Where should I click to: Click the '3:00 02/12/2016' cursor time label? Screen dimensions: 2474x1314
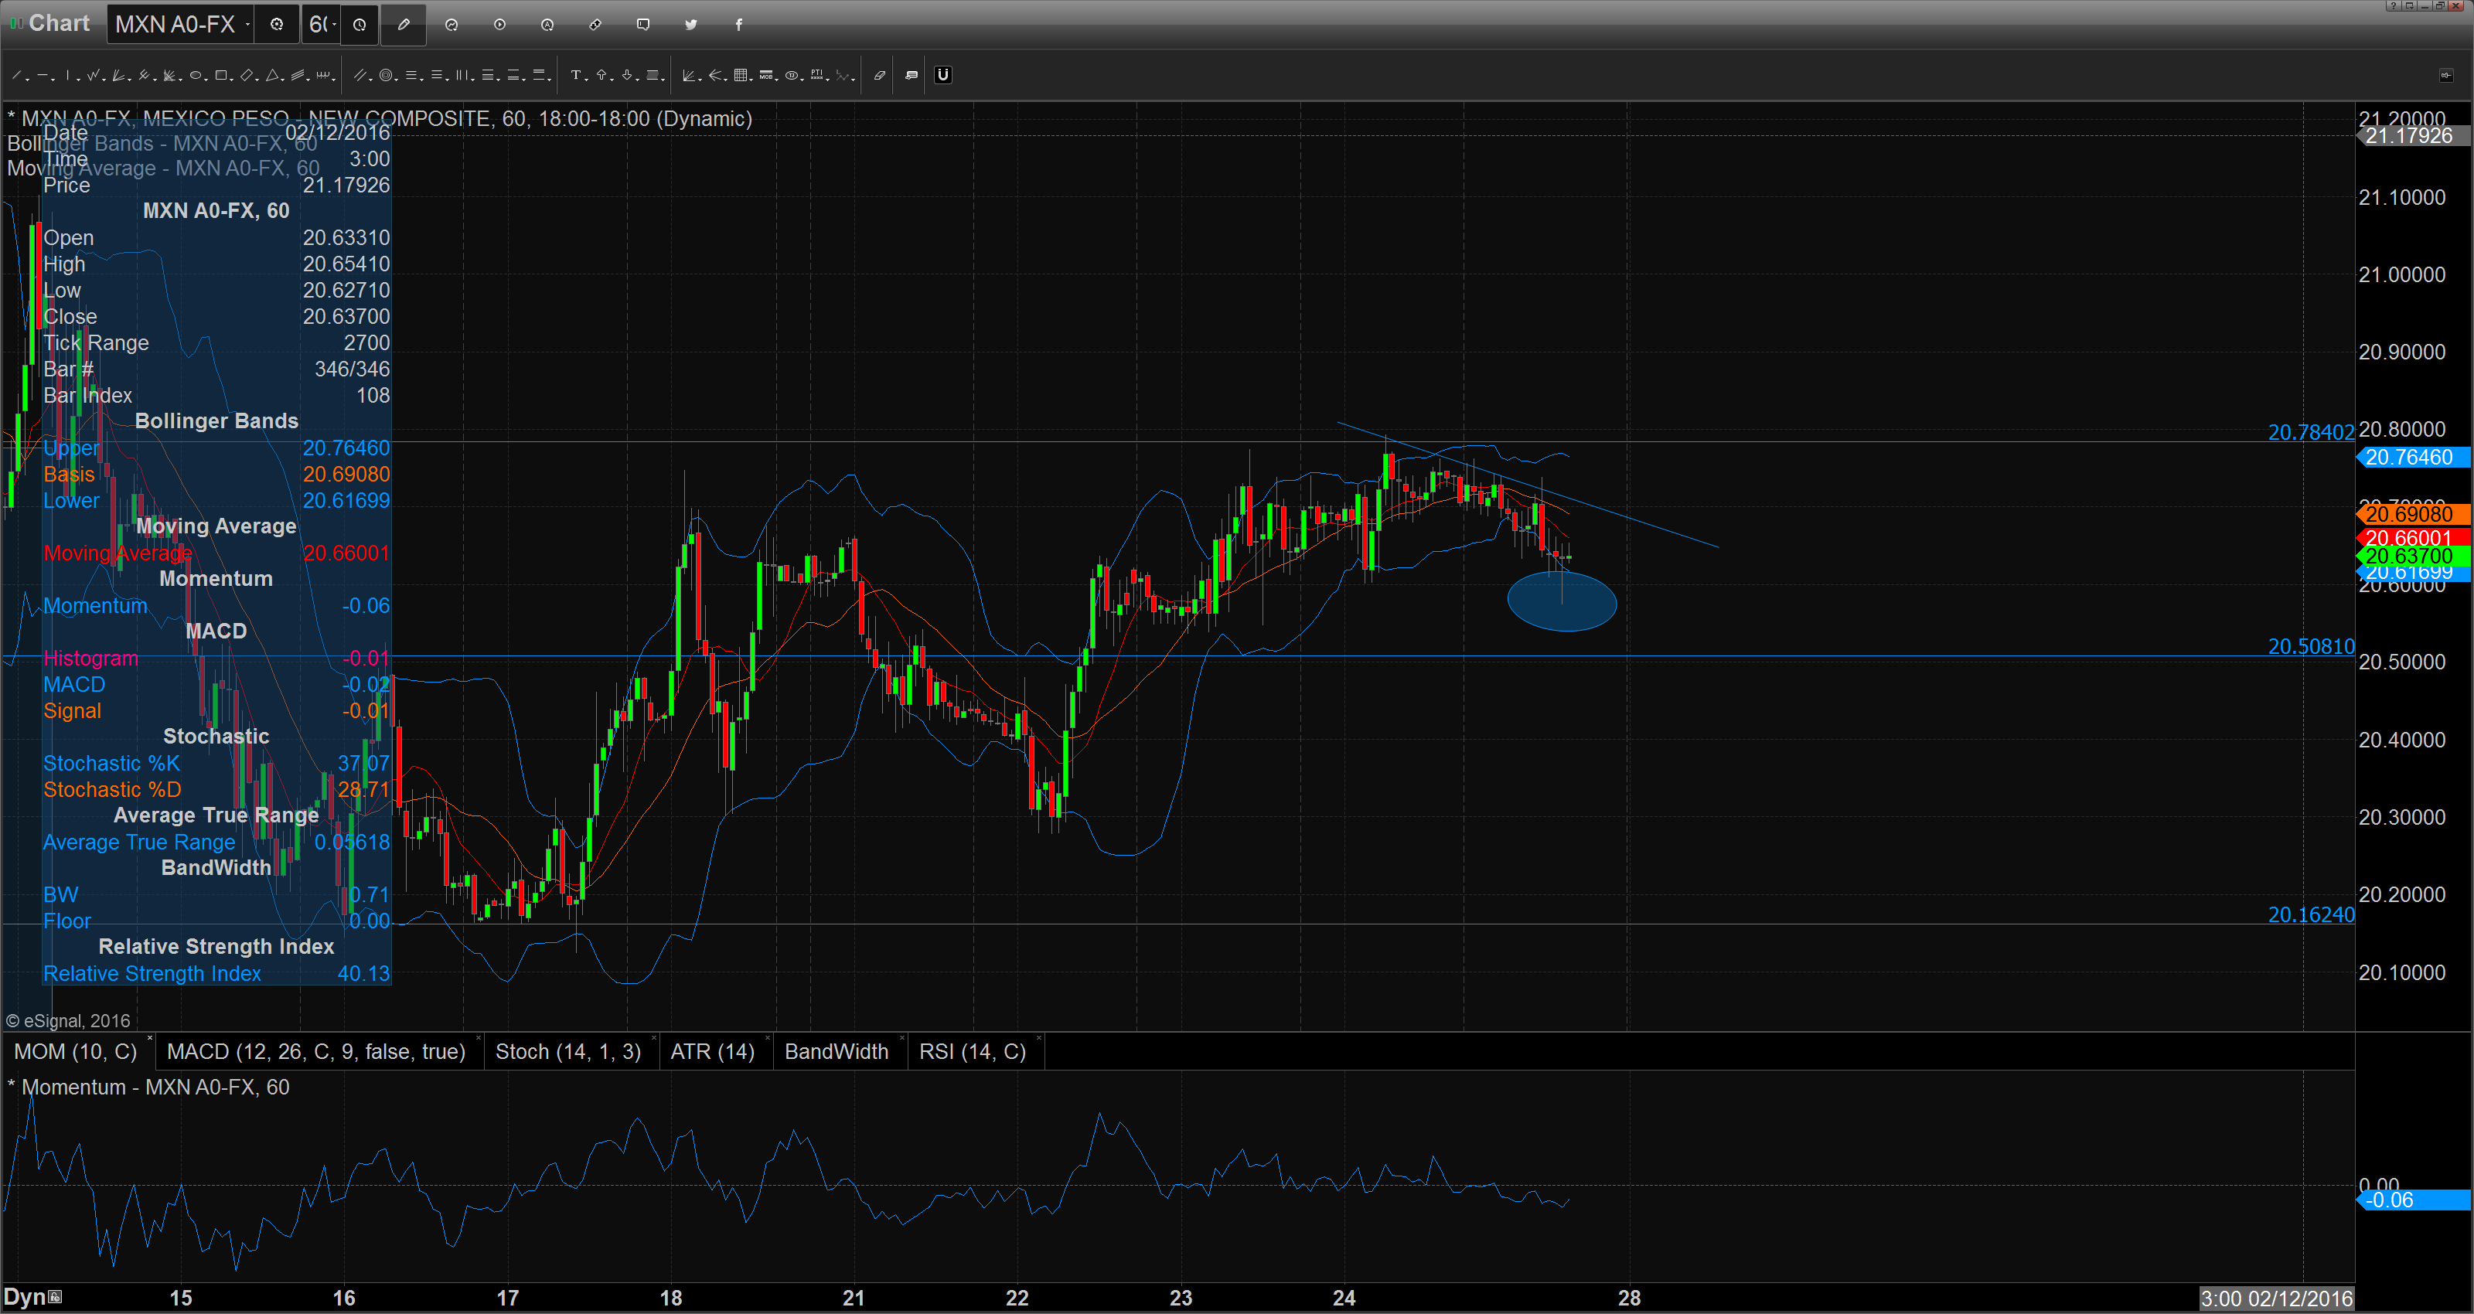[2276, 1299]
